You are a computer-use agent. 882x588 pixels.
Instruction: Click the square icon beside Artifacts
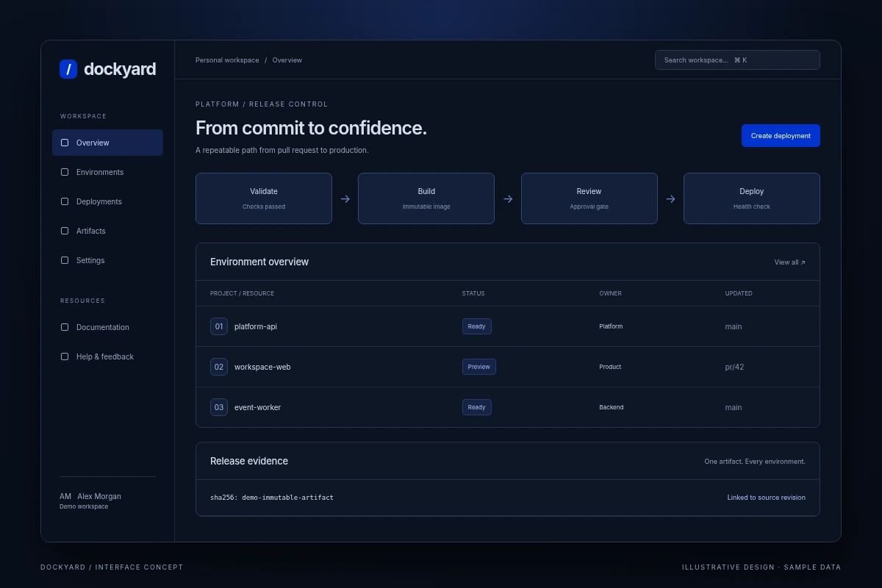(65, 231)
